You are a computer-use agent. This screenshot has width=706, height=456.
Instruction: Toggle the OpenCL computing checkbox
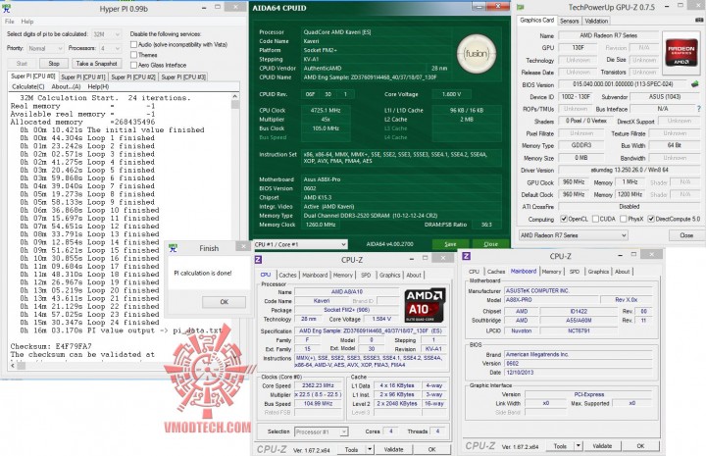pyautogui.click(x=563, y=219)
